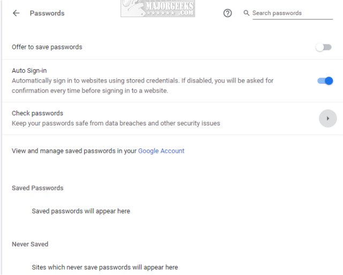
Task: Focus the Search passwords field
Action: pyautogui.click(x=293, y=13)
